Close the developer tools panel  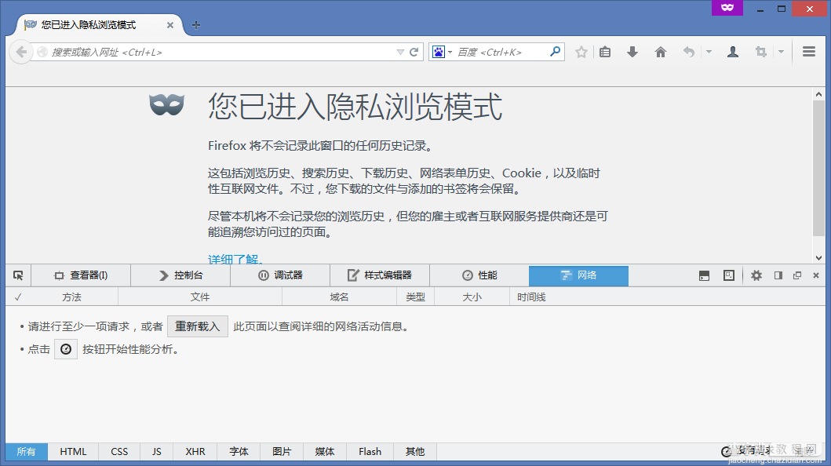click(816, 275)
